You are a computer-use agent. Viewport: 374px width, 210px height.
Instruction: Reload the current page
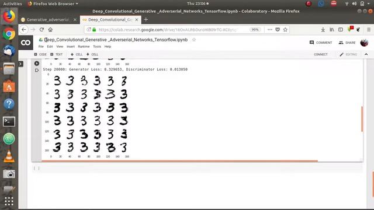[x=41, y=30]
